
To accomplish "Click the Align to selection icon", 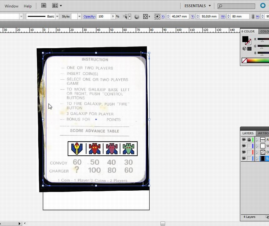I will pyautogui.click(x=145, y=16).
